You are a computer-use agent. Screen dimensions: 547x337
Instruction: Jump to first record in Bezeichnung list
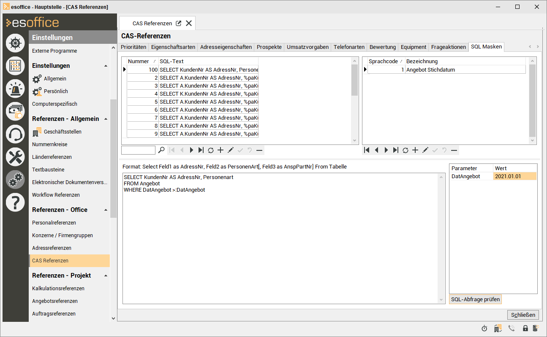[367, 150]
